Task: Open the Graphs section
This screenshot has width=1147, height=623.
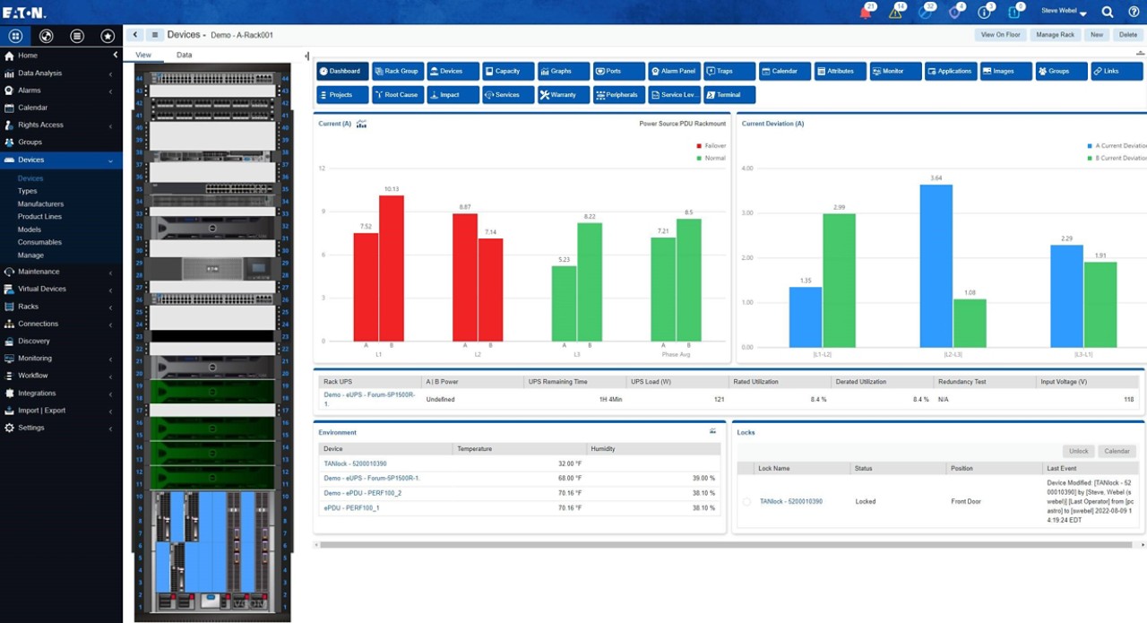Action: [x=563, y=71]
